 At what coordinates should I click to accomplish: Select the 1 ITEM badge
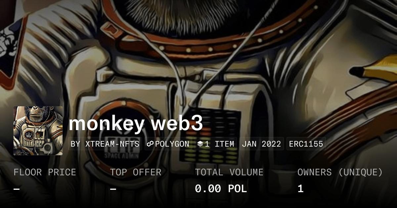pyautogui.click(x=216, y=144)
